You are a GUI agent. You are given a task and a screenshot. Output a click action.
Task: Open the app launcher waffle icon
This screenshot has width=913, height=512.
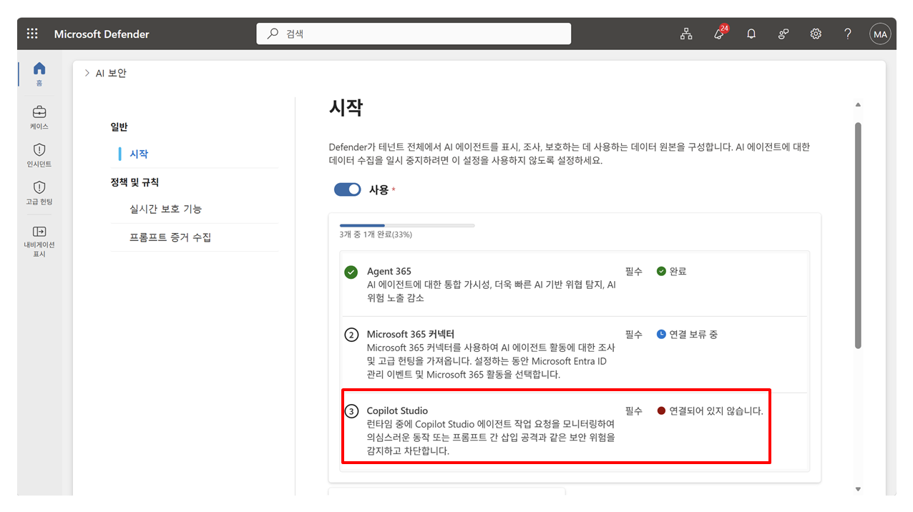32,34
